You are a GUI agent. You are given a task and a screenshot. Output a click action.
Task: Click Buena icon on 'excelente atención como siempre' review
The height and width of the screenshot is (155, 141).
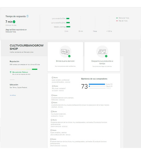(x=52, y=95)
